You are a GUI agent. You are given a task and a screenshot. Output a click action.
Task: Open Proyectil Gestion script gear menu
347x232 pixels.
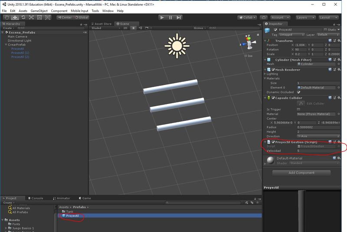pos(339,142)
